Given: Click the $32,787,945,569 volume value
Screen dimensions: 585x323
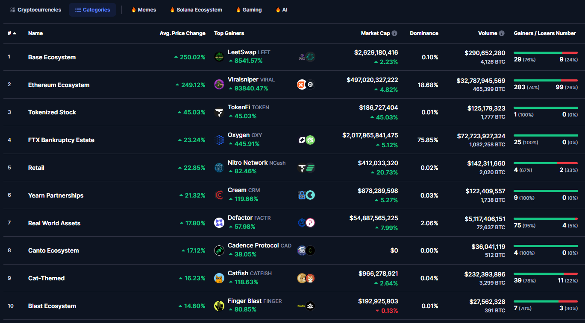Looking at the screenshot, I should (x=481, y=80).
